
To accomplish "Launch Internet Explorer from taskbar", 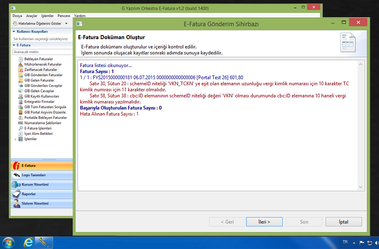I will pyautogui.click(x=29, y=242).
